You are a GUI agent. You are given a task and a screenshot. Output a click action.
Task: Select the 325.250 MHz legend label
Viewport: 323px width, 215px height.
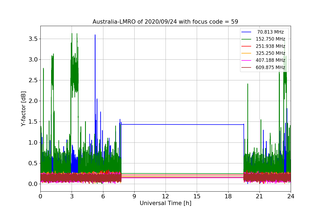(271, 53)
